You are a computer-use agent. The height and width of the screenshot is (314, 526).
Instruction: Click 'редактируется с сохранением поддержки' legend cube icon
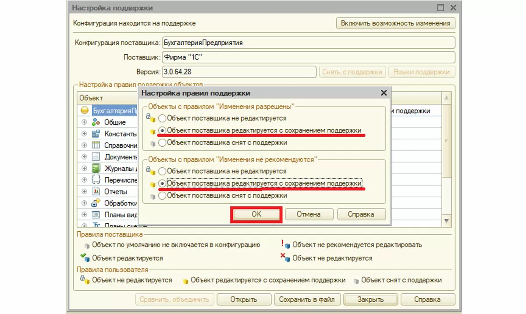(186, 280)
